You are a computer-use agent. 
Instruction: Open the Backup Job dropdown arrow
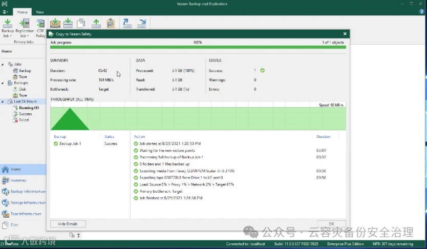(11, 36)
